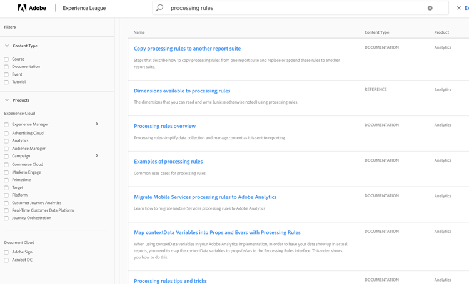Collapse the Products filter section
This screenshot has height=284, width=469.
click(7, 100)
